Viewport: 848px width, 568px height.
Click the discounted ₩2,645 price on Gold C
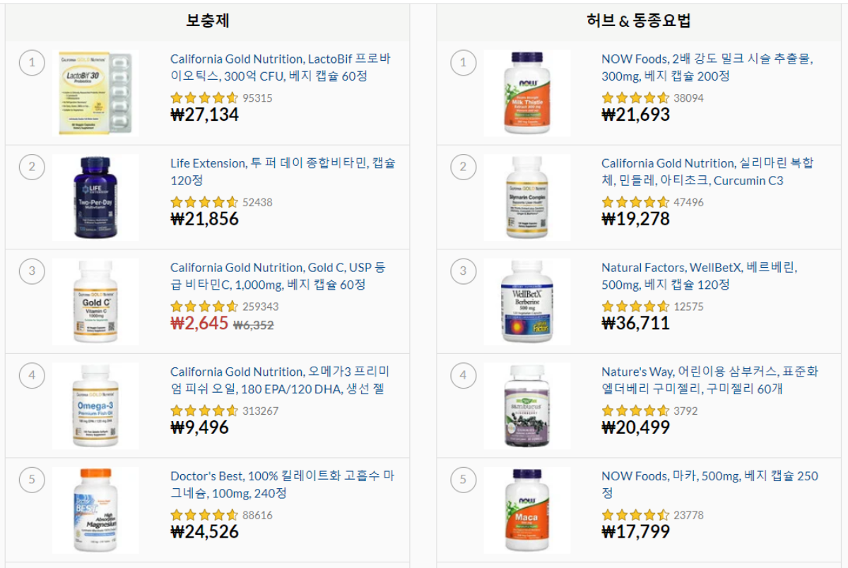(x=196, y=323)
